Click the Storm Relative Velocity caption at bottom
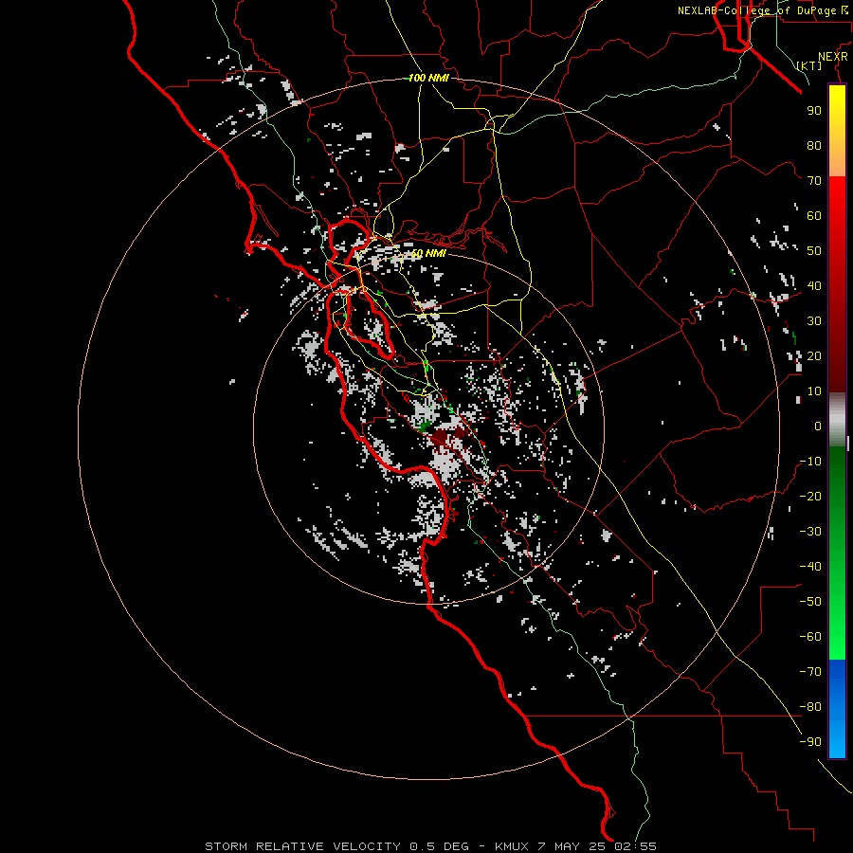The width and height of the screenshot is (853, 853). [x=430, y=846]
